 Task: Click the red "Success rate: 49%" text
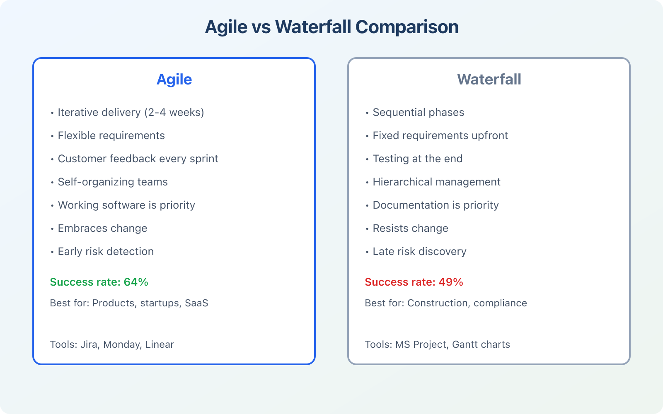tap(414, 282)
